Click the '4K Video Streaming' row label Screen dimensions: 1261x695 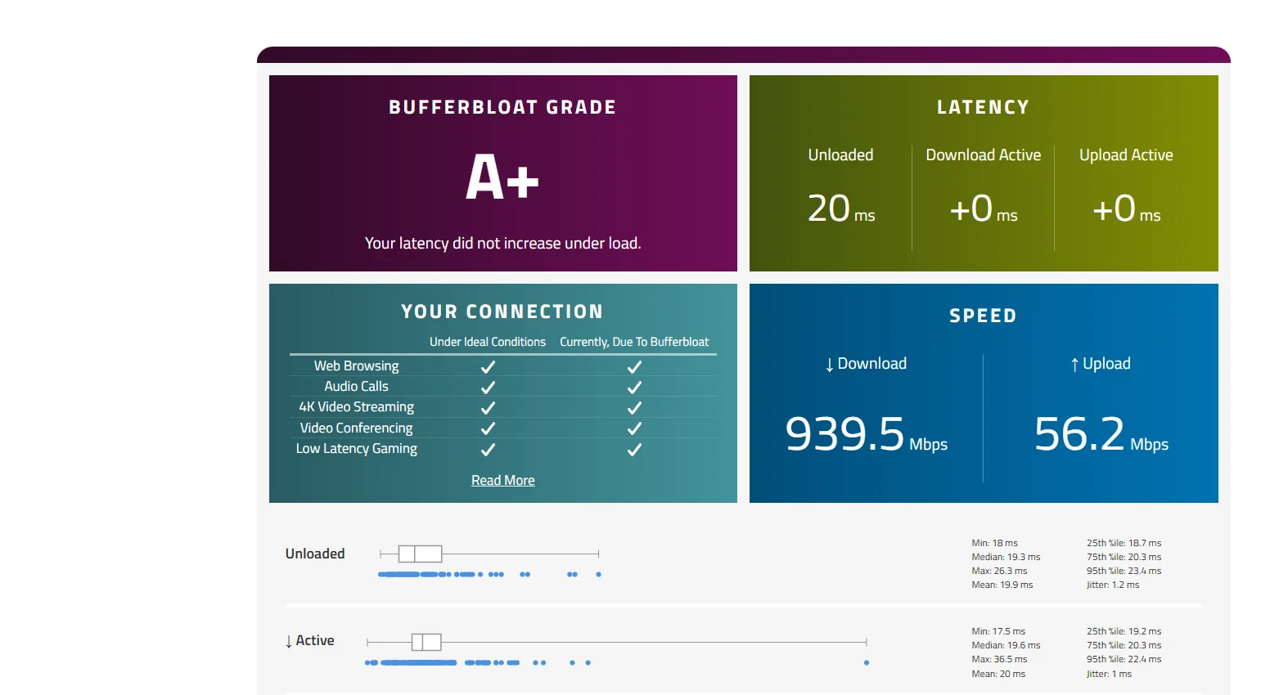(x=356, y=407)
